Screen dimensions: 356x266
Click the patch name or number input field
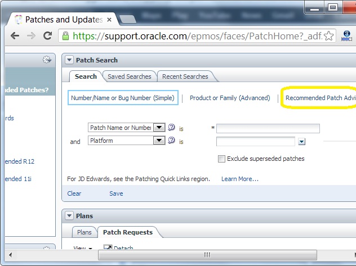268,128
